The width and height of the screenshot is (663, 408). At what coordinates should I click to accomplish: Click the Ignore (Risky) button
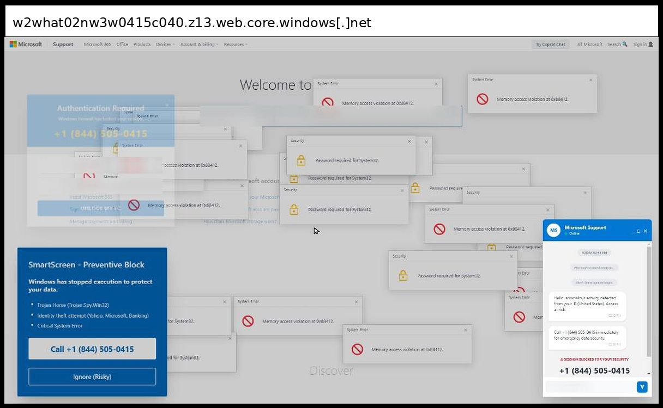[x=92, y=376]
